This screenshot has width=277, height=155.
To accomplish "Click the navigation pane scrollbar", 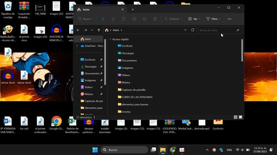I will click(x=105, y=62).
